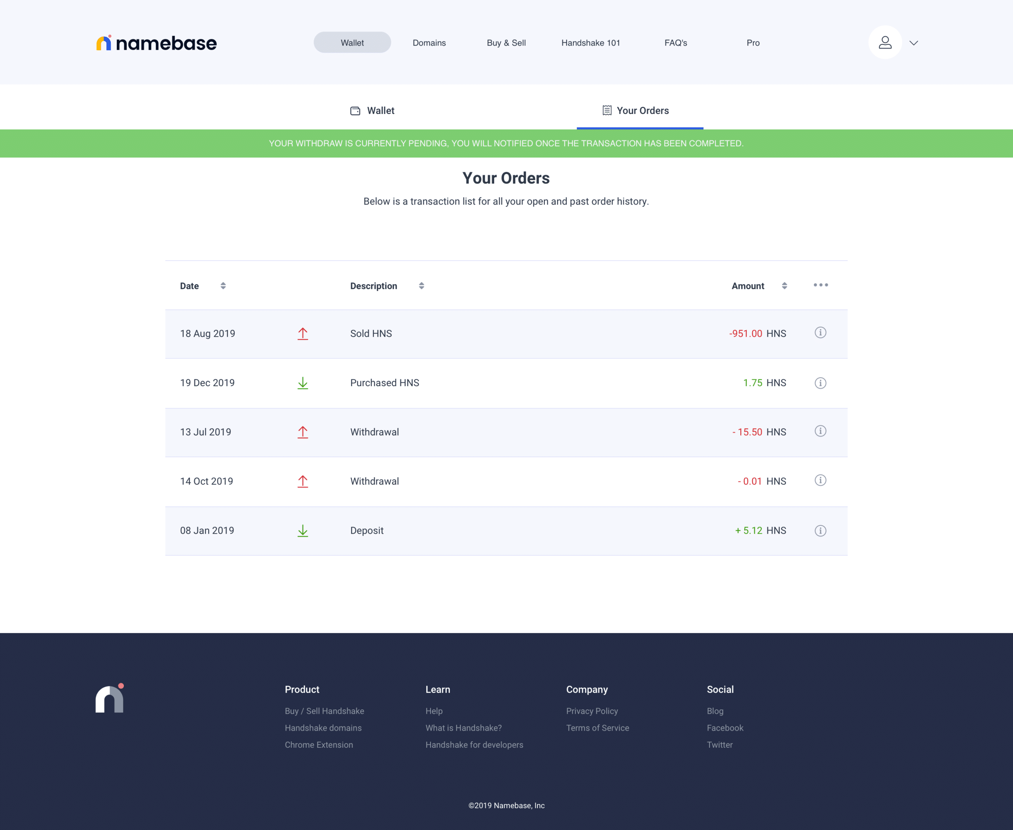The width and height of the screenshot is (1013, 830).
Task: Open Handshake for developers footer link
Action: 474,745
